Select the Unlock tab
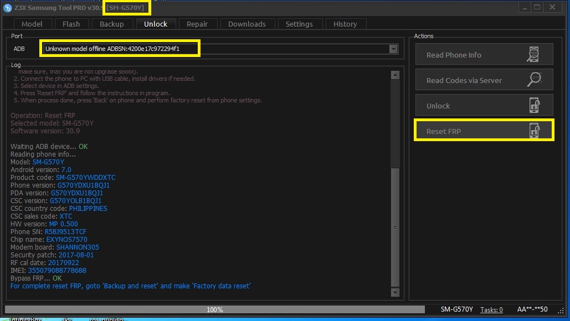This screenshot has height=321, width=570. [x=156, y=24]
